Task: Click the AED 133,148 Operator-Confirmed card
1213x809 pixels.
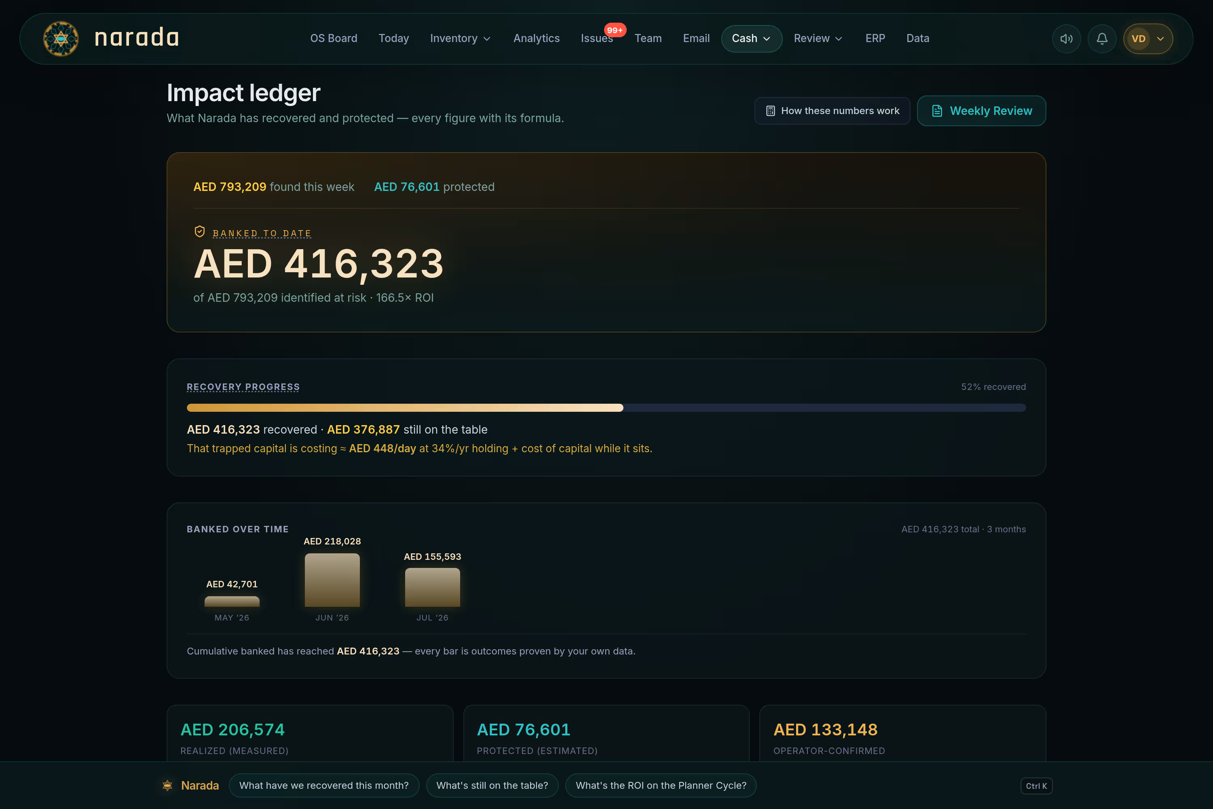Action: tap(902, 733)
